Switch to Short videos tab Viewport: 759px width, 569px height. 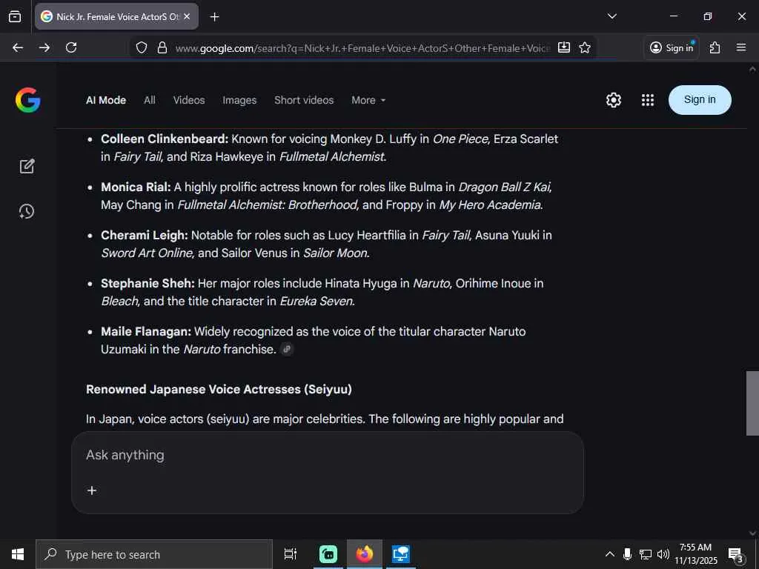point(304,100)
